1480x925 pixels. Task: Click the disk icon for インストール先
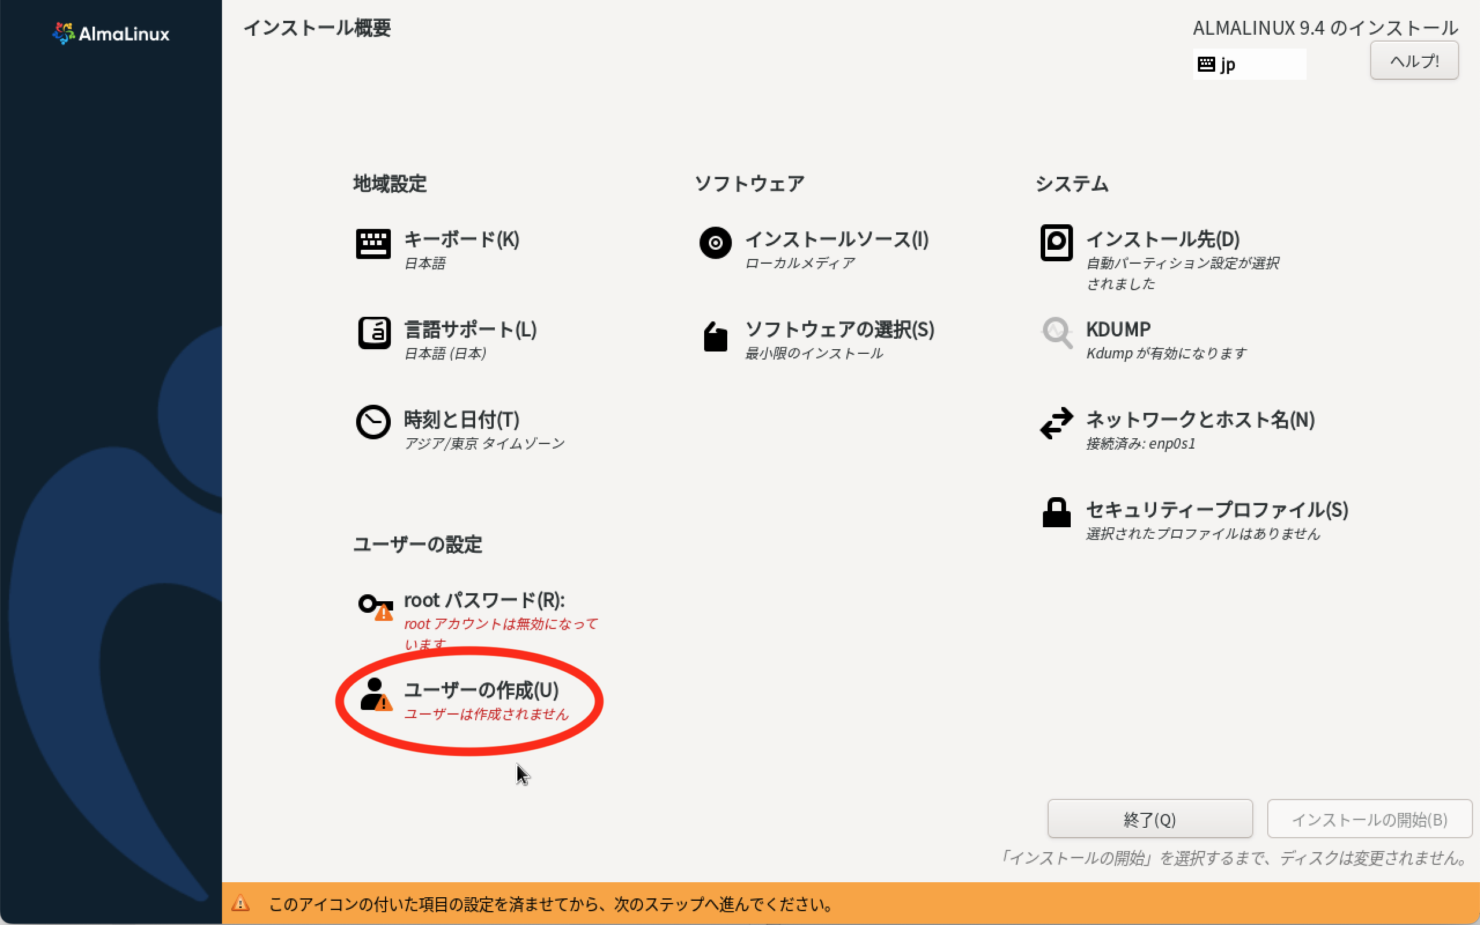(x=1056, y=243)
